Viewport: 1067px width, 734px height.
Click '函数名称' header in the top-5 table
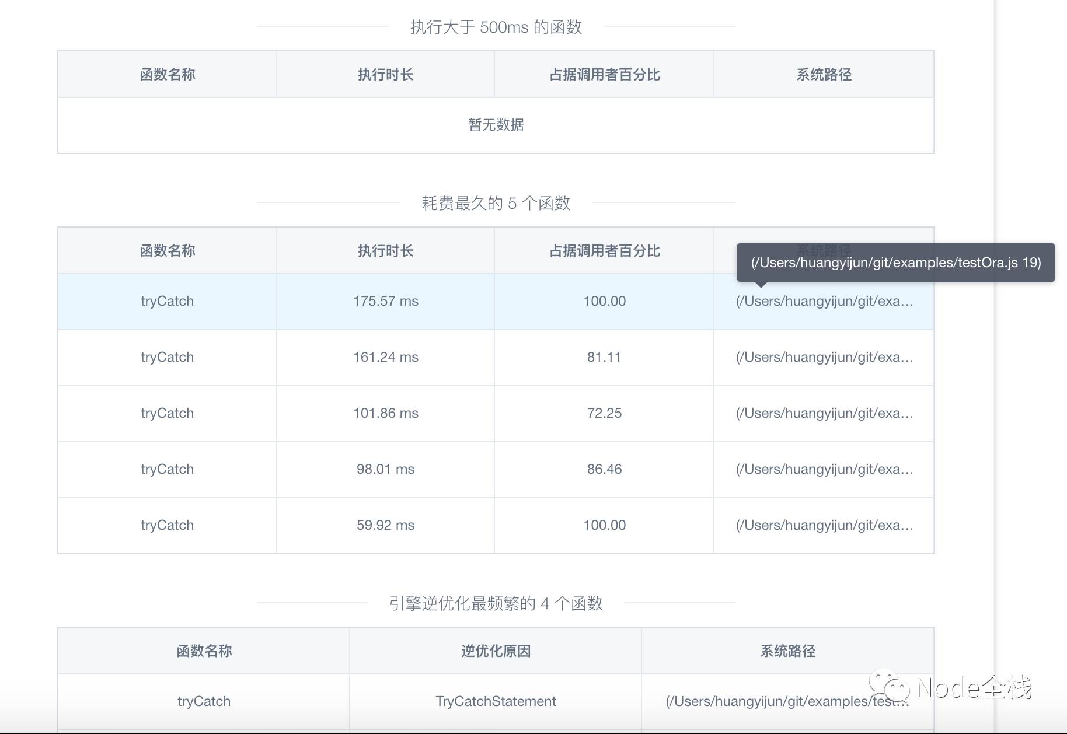(x=168, y=251)
